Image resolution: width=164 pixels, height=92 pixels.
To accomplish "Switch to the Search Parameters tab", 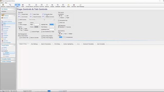I will click(x=46, y=44).
